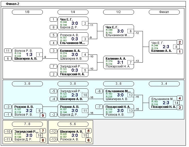Click the 1/2 semifinal round header
This screenshot has width=189, height=147.
tap(118, 12)
